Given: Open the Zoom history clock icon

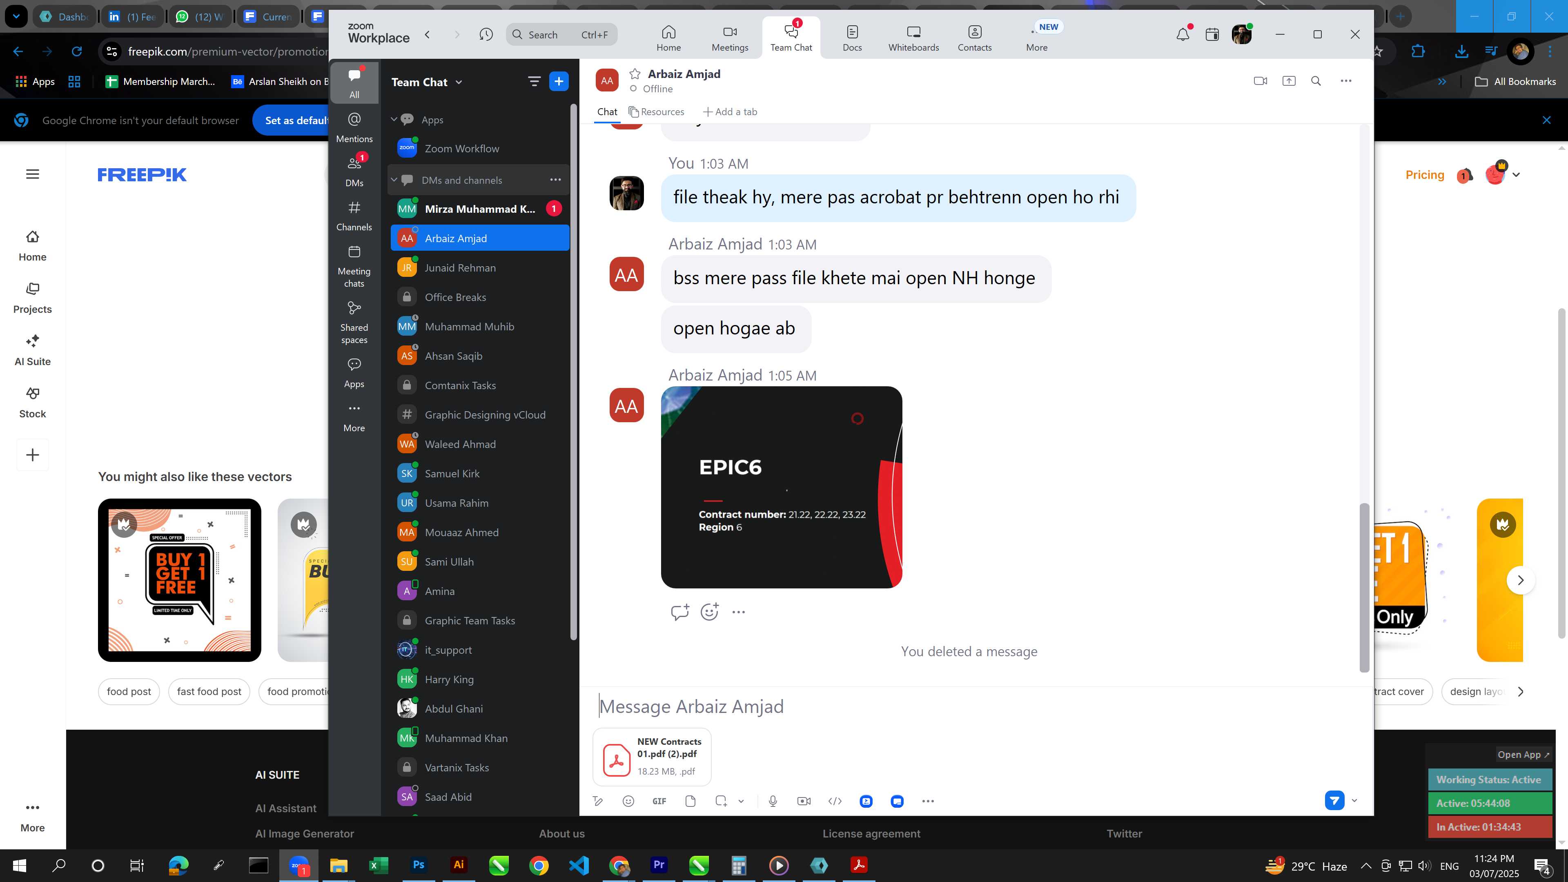Looking at the screenshot, I should click(x=486, y=35).
